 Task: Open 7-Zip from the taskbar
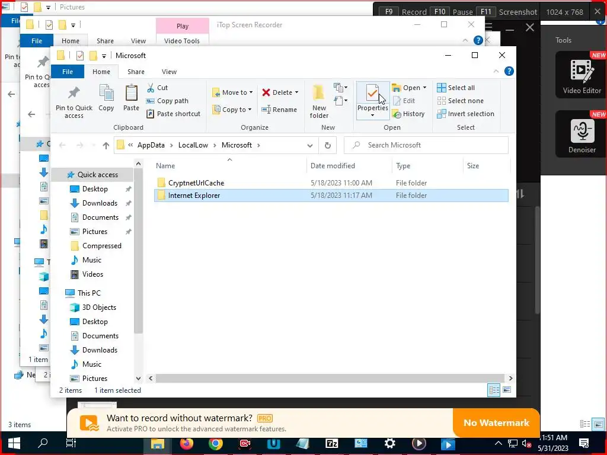tap(332, 443)
